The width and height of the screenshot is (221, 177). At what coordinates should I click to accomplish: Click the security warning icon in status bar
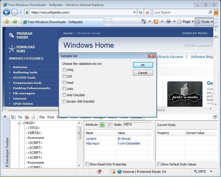point(113,171)
